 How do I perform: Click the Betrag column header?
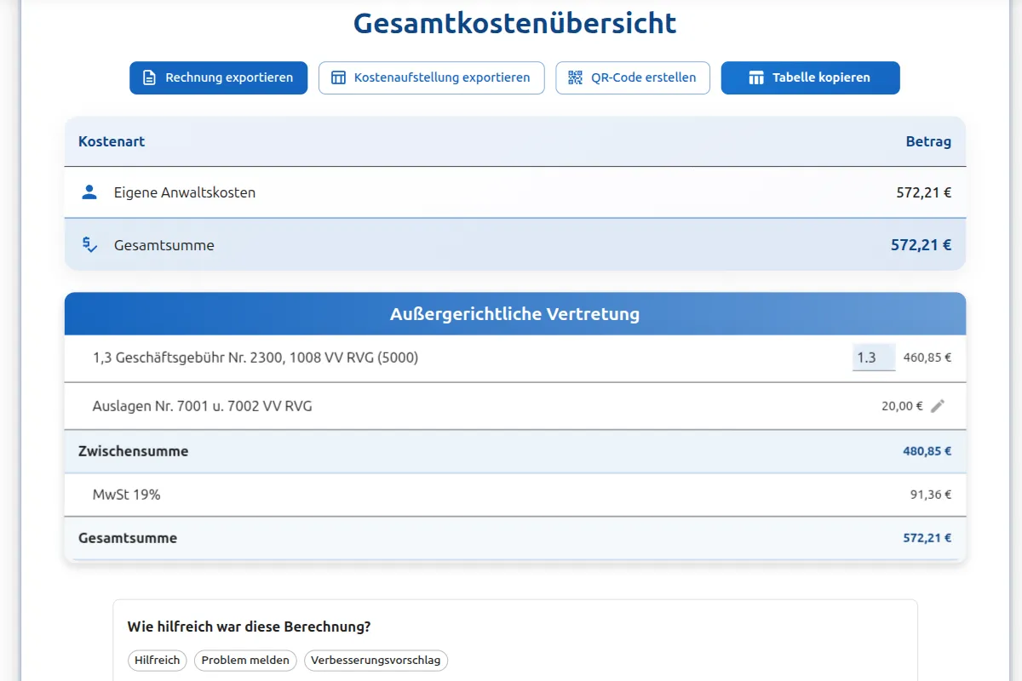pos(928,141)
